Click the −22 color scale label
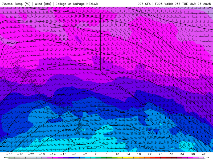 pyautogui.click(x=31, y=154)
